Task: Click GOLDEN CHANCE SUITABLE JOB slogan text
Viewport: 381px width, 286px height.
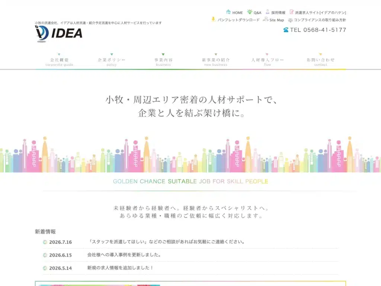Action: [190, 181]
